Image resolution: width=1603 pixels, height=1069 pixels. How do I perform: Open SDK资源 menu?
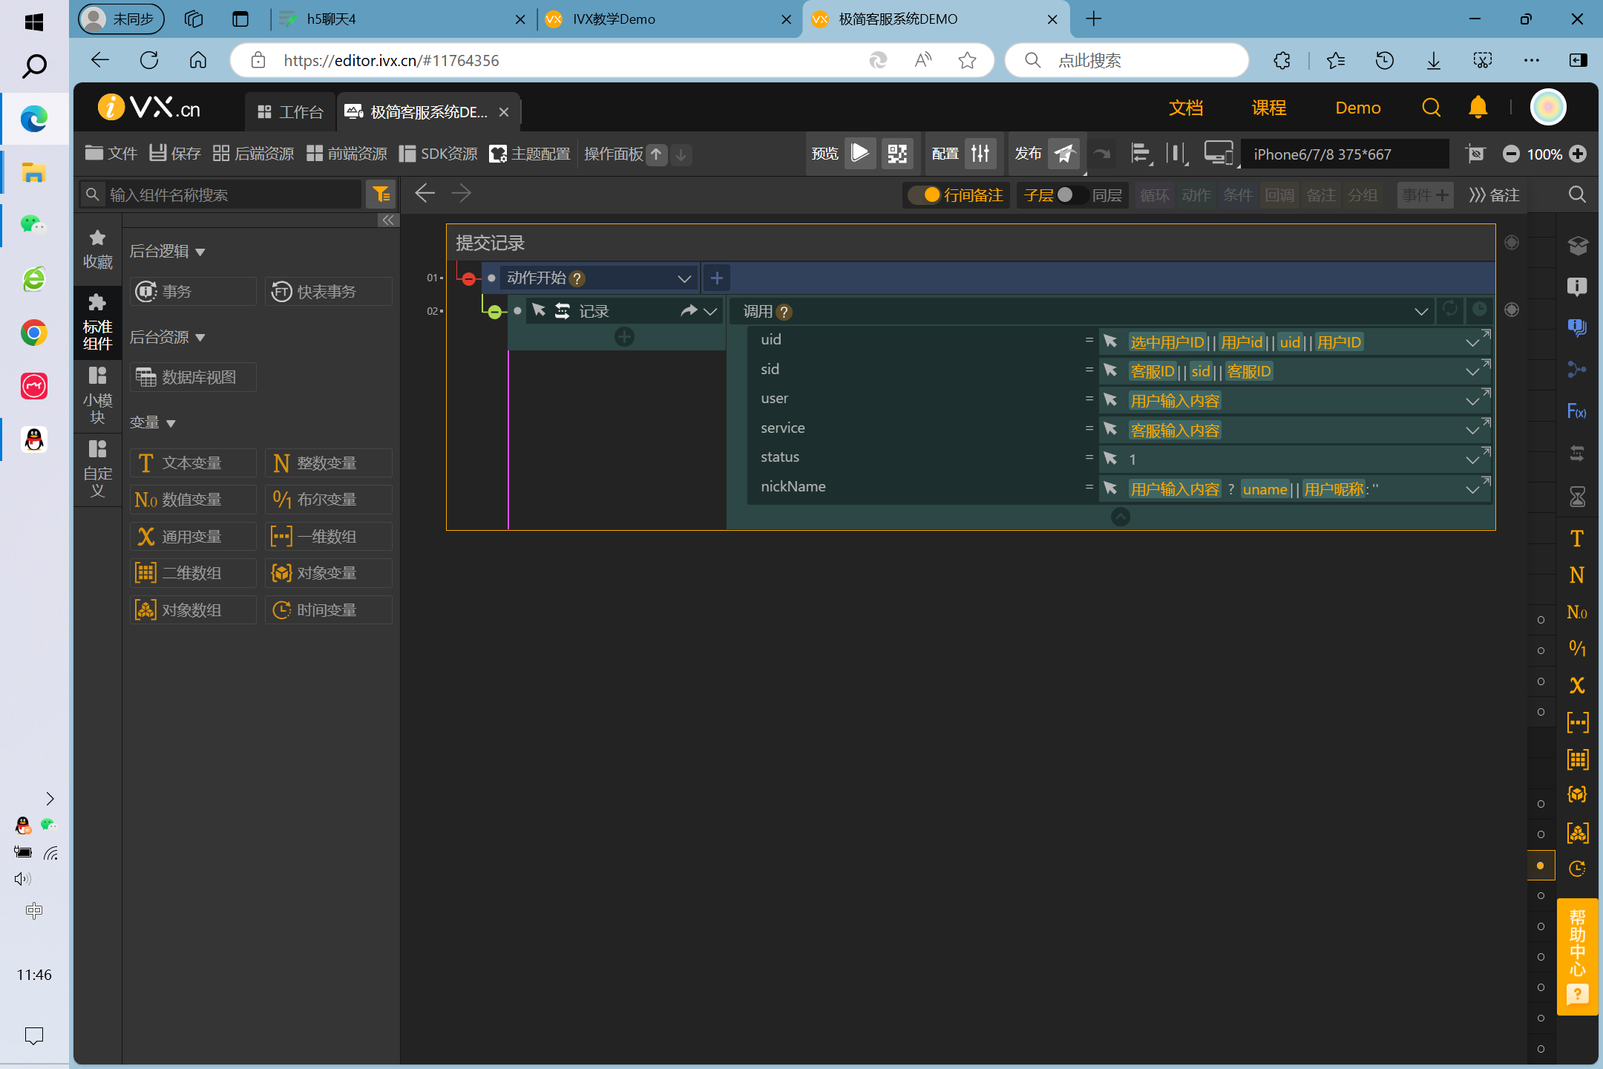tap(438, 154)
